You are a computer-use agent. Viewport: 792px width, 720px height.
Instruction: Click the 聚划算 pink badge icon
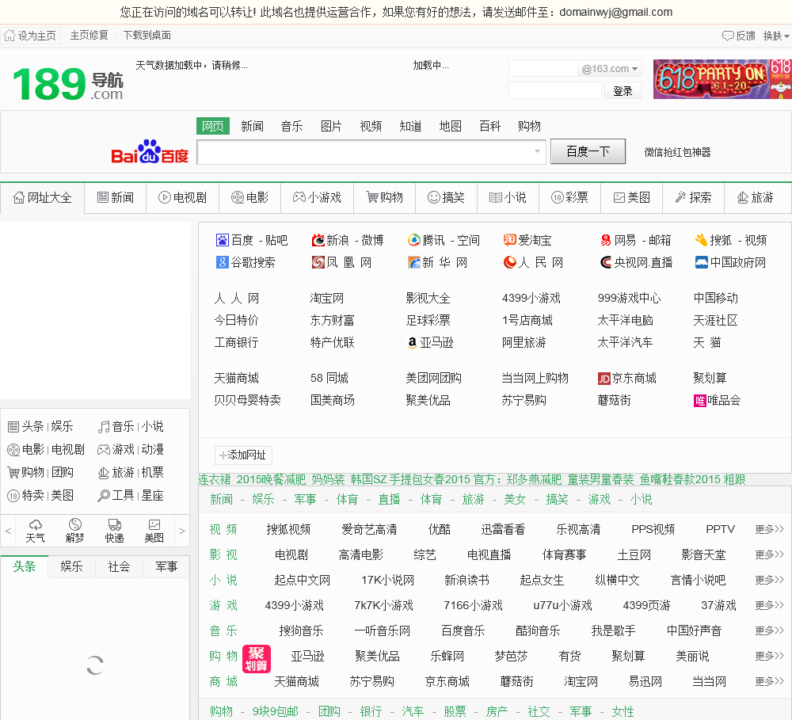point(257,658)
